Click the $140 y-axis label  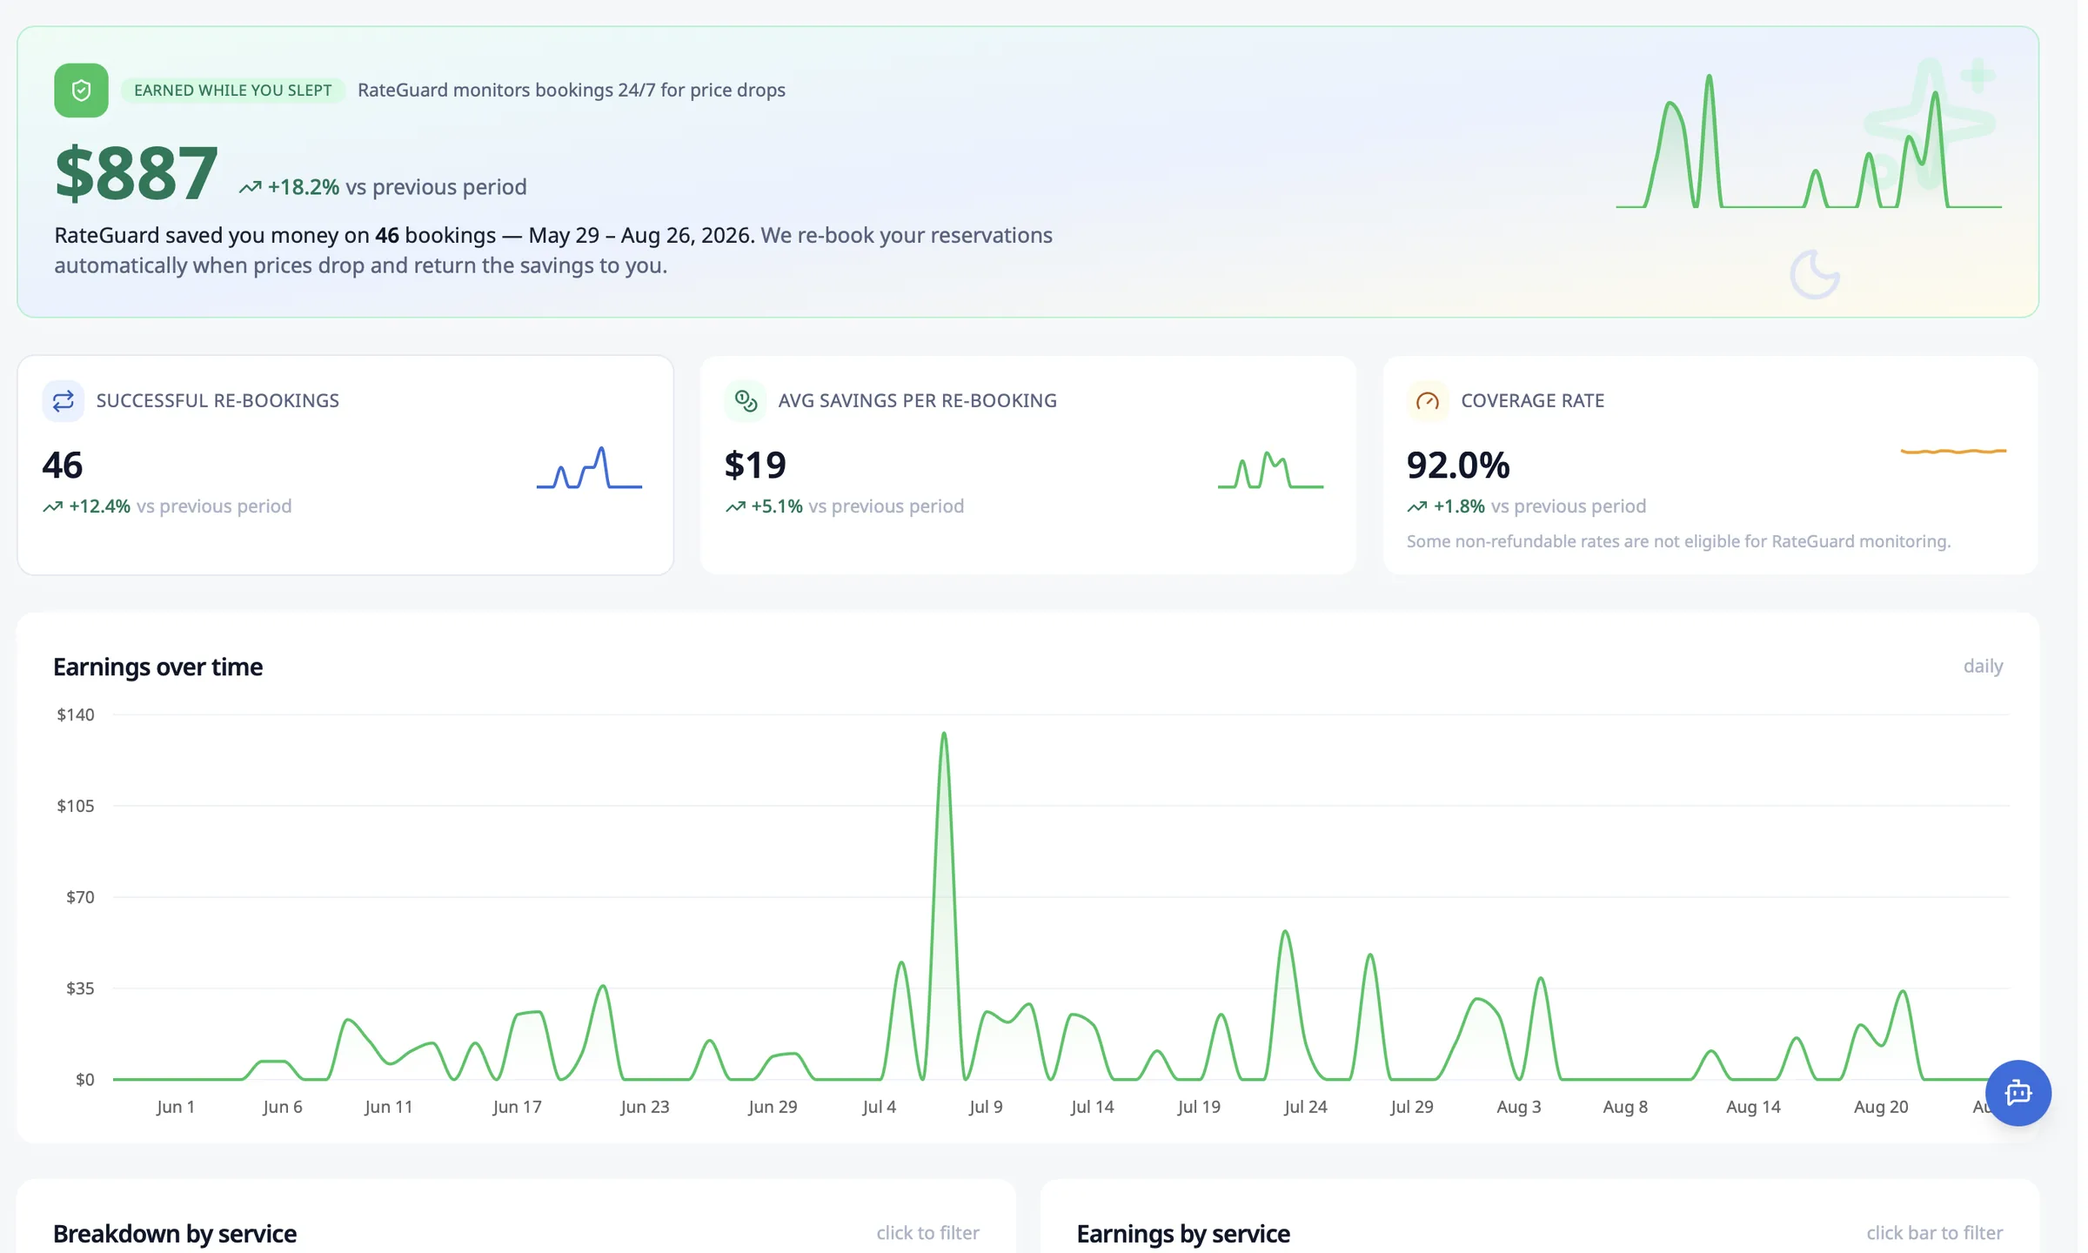tap(76, 715)
